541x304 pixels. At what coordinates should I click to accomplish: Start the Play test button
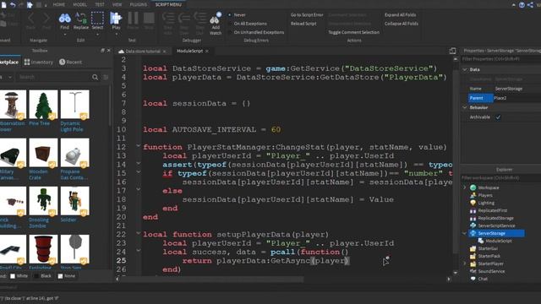(116, 18)
